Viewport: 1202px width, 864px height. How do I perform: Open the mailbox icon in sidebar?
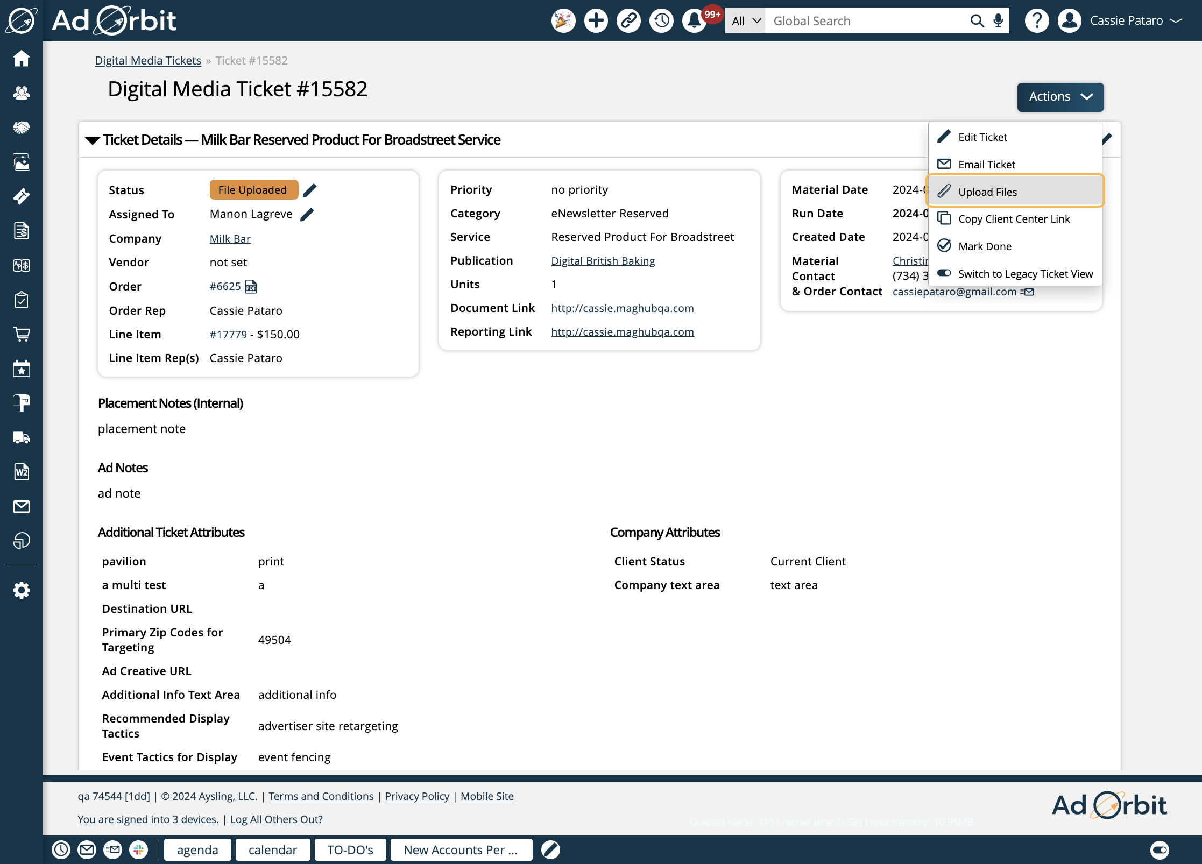point(22,403)
